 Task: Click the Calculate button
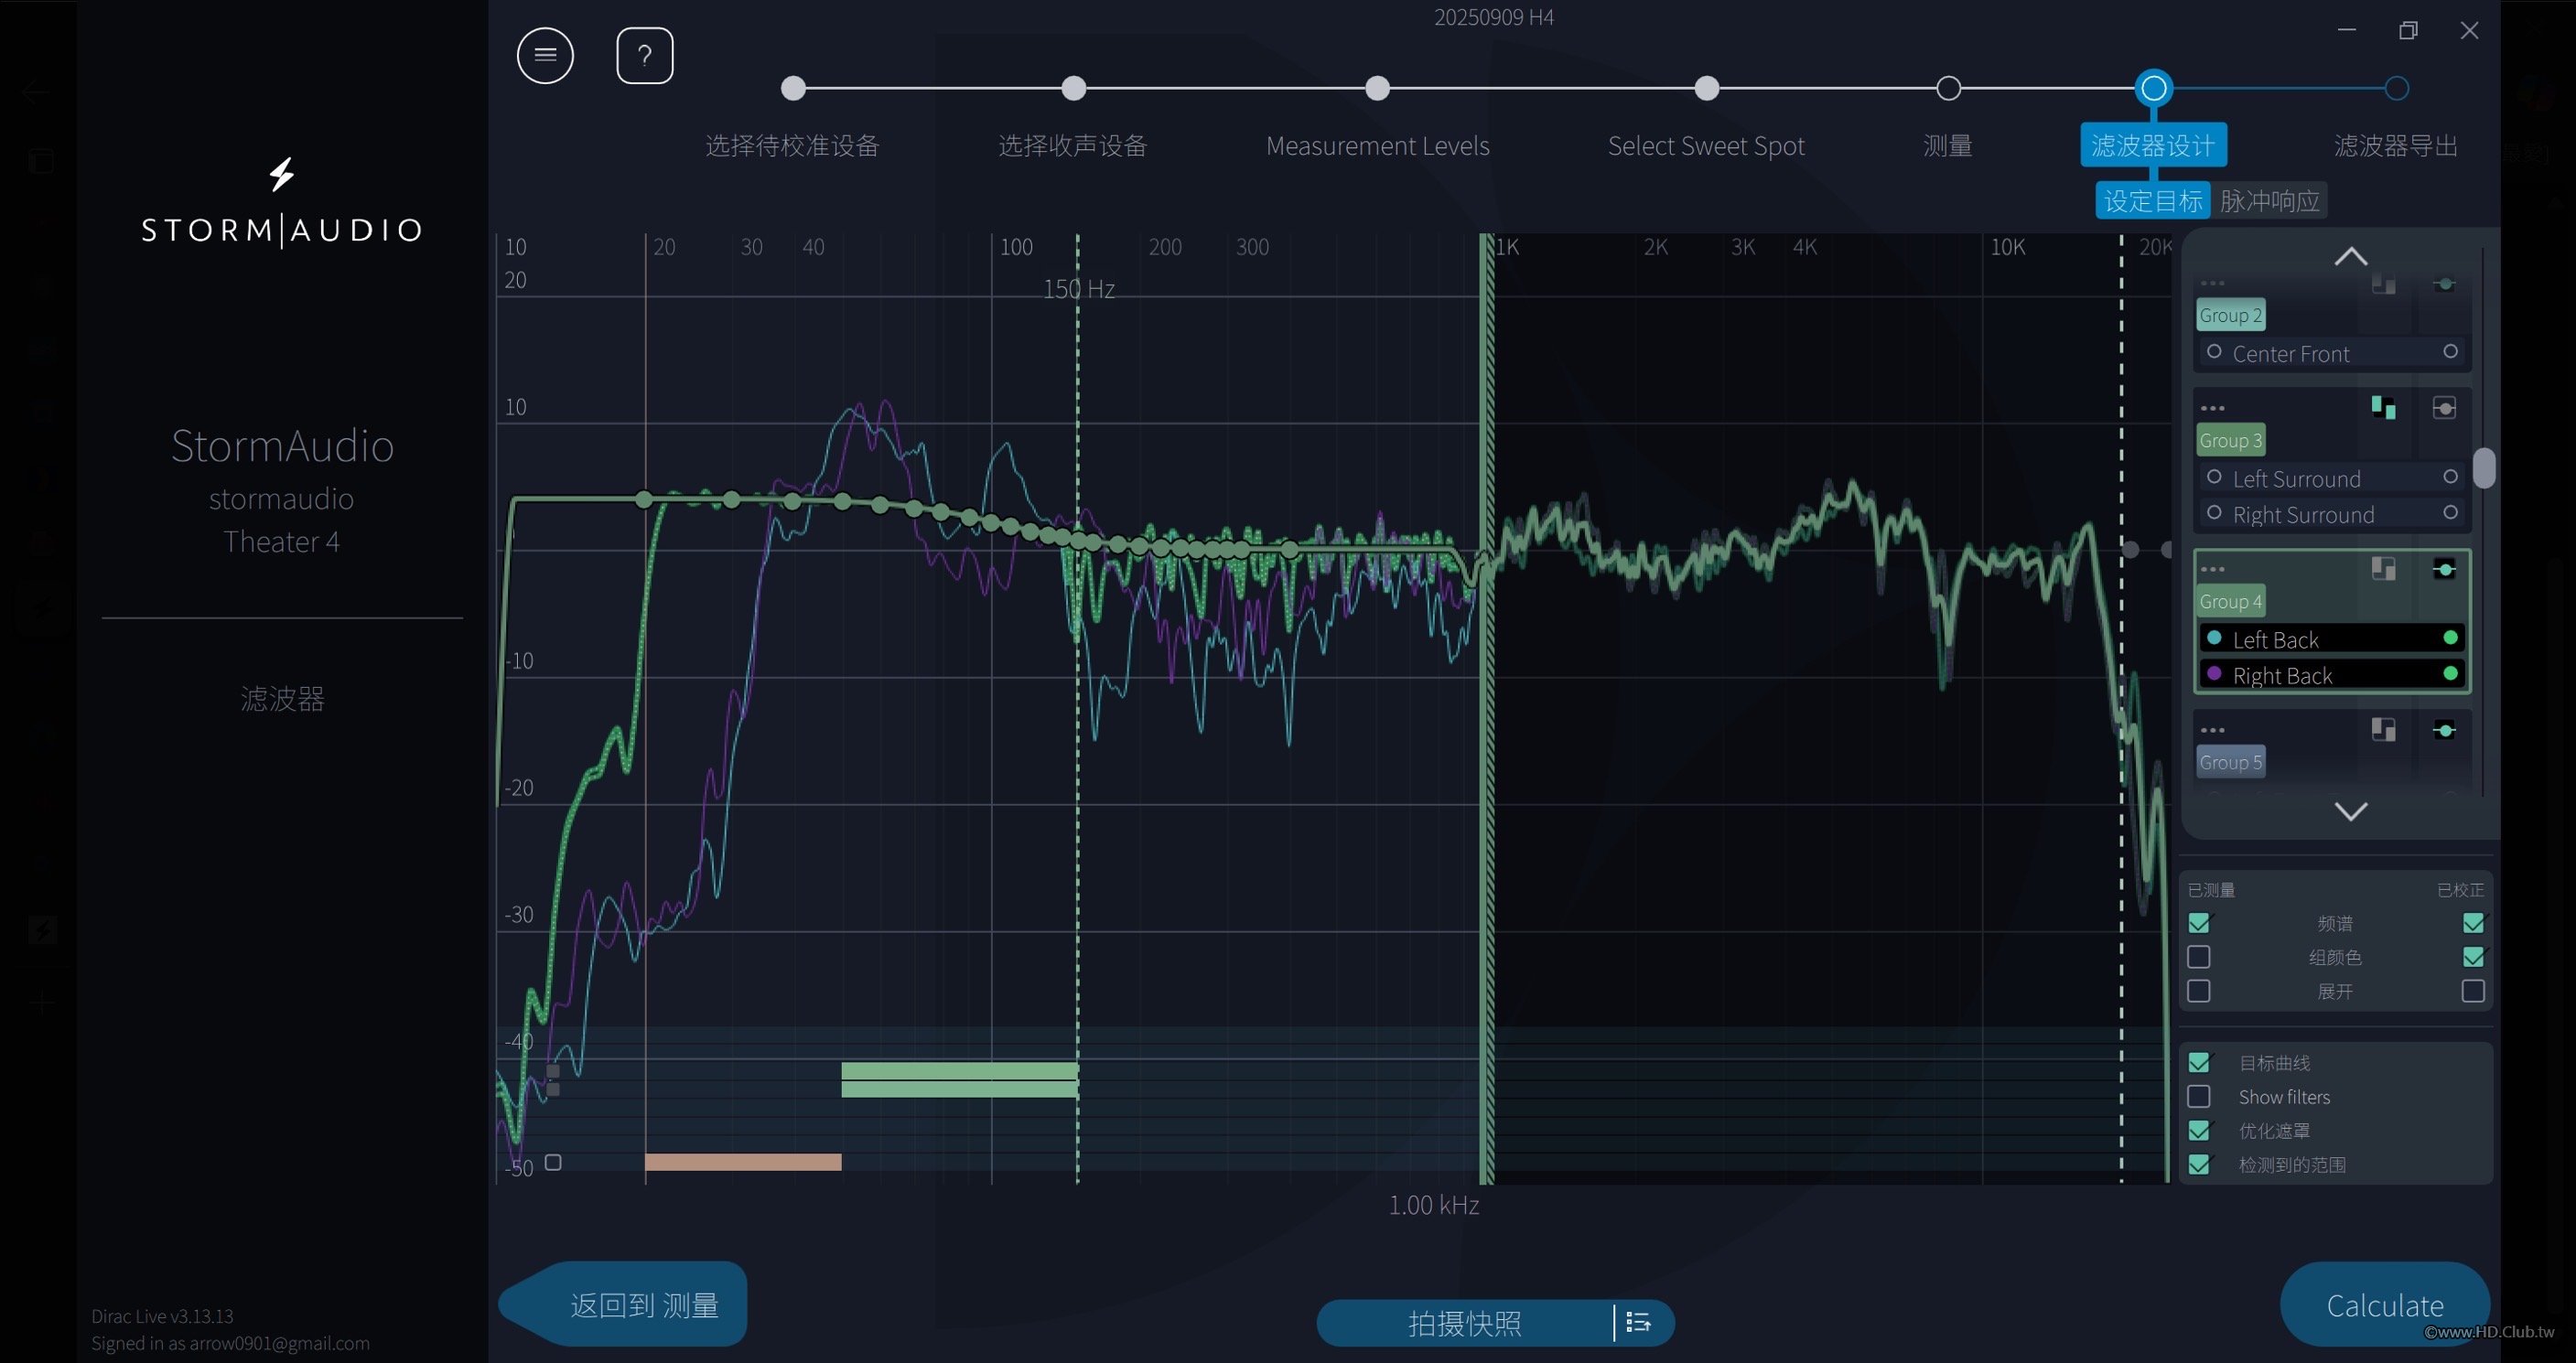point(2384,1305)
